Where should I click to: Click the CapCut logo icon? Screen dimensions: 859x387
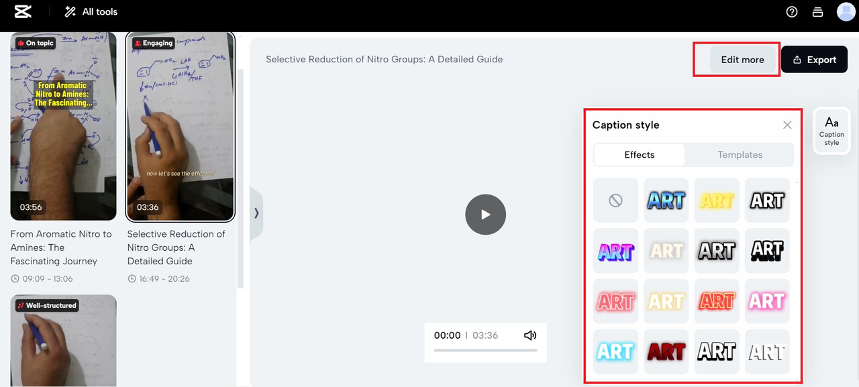pyautogui.click(x=23, y=11)
